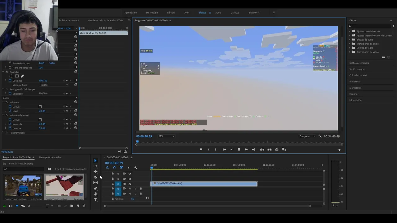397x223 pixels.
Task: Collapse the Opacidad effect section
Action: (3, 72)
